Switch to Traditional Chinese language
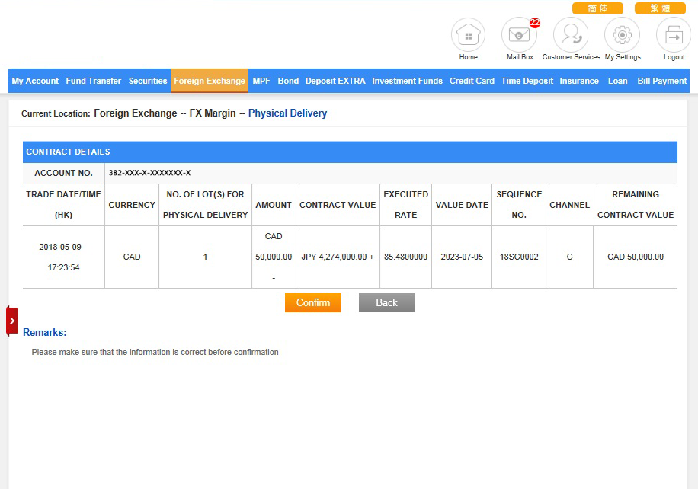 (x=660, y=8)
